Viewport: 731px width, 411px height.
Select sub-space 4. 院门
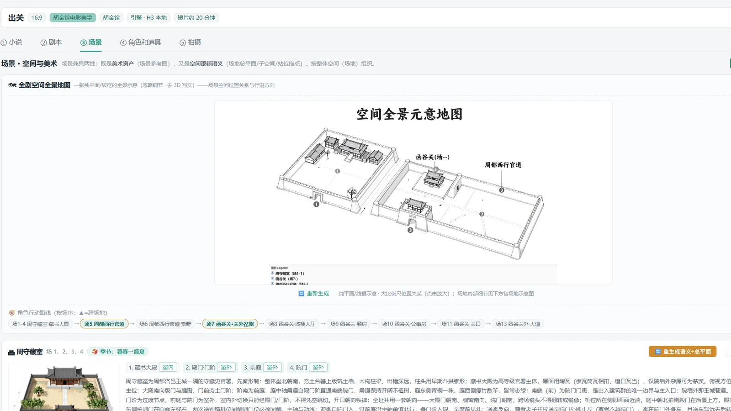click(x=307, y=367)
